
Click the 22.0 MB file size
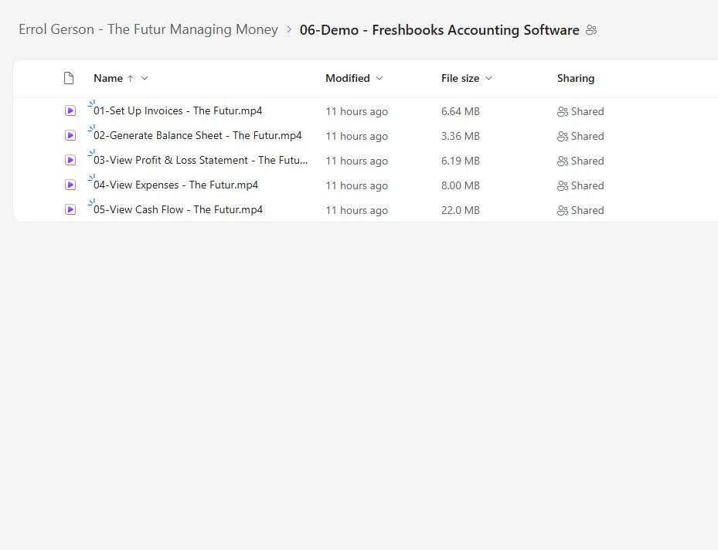460,210
